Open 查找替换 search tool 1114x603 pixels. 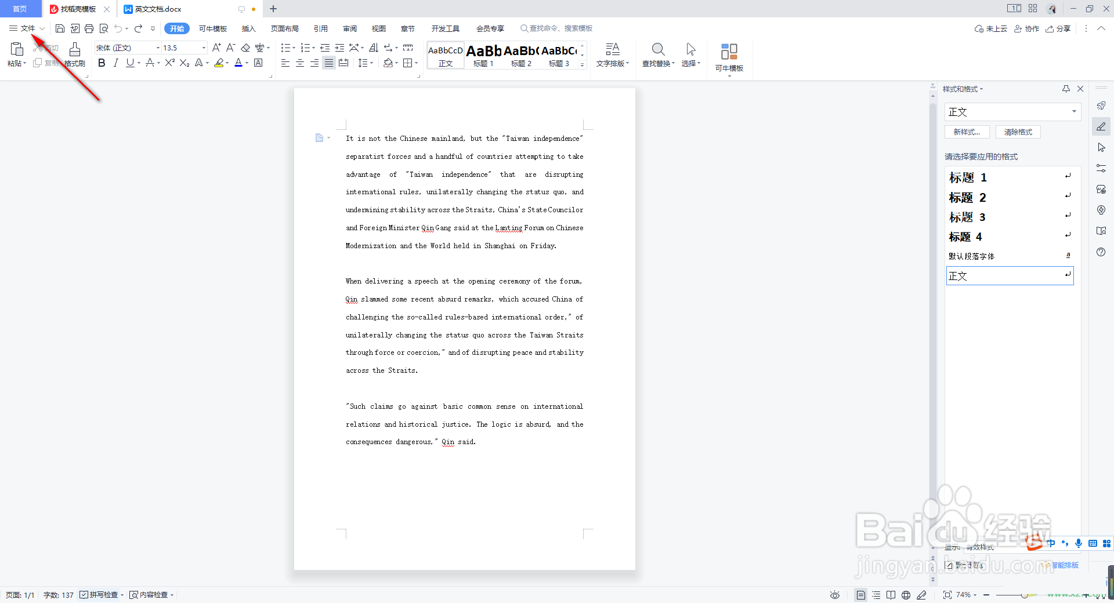658,55
